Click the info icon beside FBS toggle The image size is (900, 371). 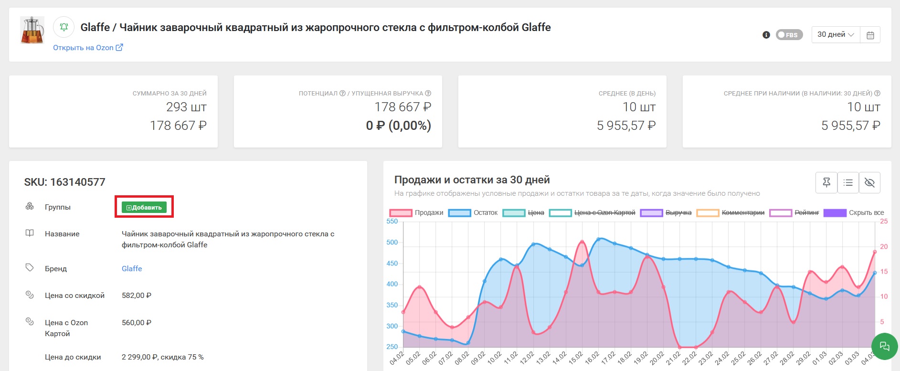[x=766, y=35]
